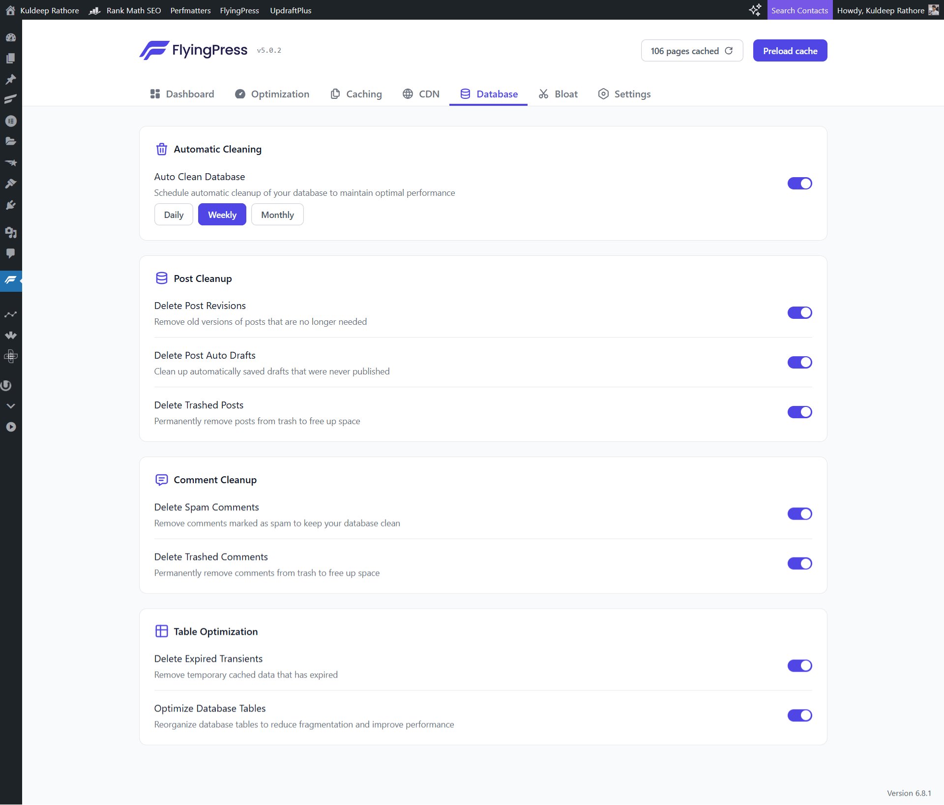This screenshot has width=944, height=805.
Task: Click the comment icon beside Comment Cleanup
Action: [x=161, y=480]
